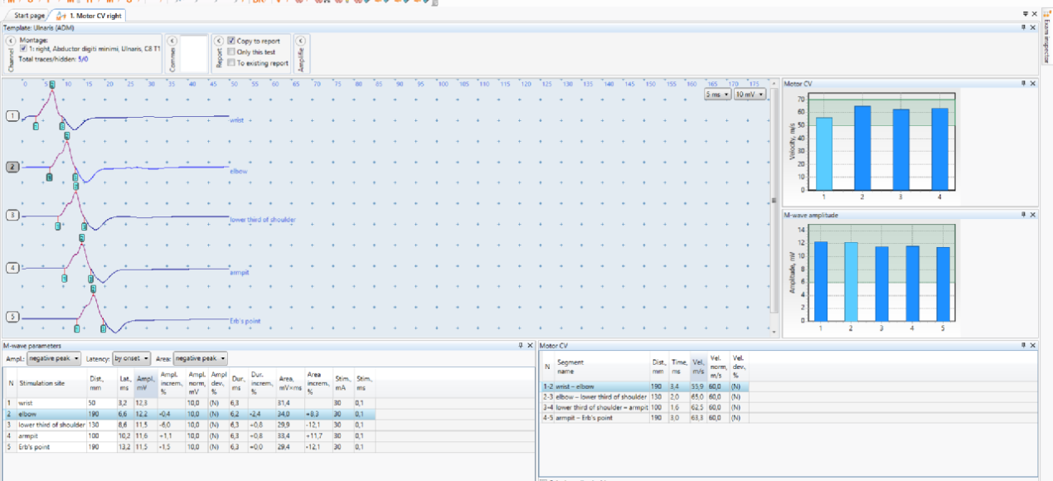Select the armpit row in M-wave parameters
The width and height of the screenshot is (1053, 481).
190,435
